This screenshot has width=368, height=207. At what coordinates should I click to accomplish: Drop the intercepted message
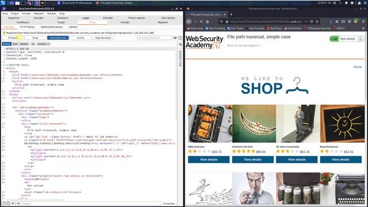(x=35, y=38)
